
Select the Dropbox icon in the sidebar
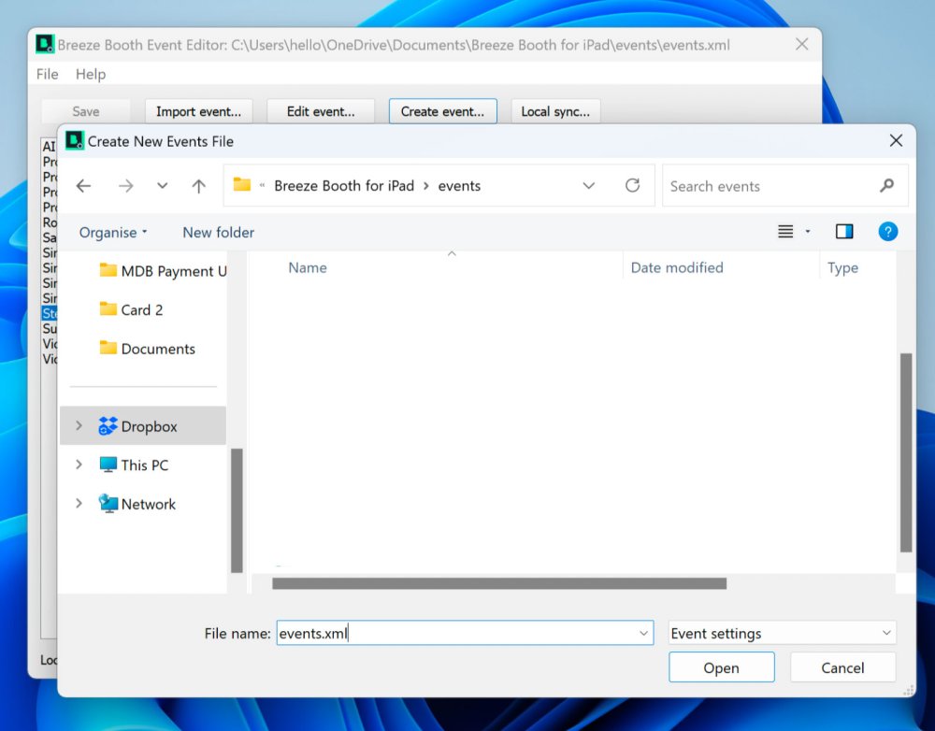pos(108,425)
